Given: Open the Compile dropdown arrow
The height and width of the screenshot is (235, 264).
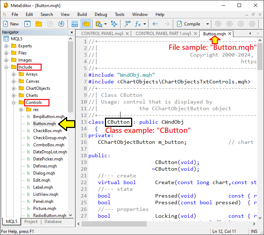Looking at the screenshot, I should pyautogui.click(x=207, y=24).
